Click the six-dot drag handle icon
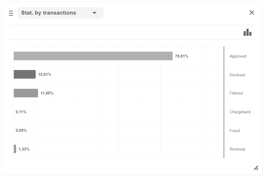 pos(11,13)
